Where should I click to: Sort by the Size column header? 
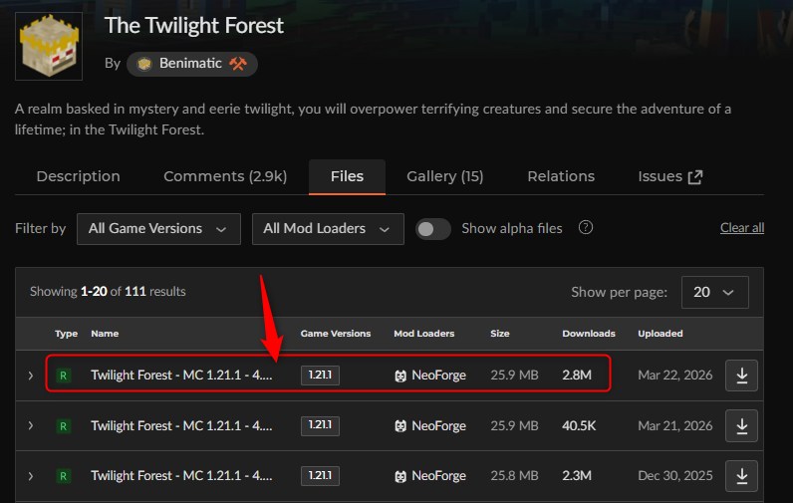[x=500, y=334]
